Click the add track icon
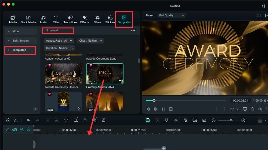 coord(7,130)
